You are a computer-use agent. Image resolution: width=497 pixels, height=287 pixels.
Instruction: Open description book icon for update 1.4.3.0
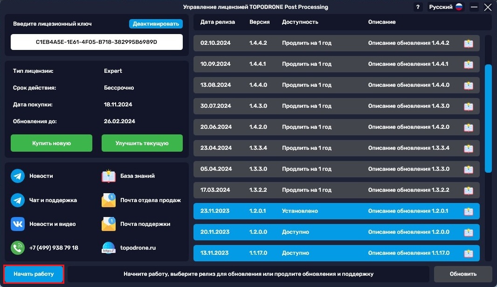[x=469, y=106]
